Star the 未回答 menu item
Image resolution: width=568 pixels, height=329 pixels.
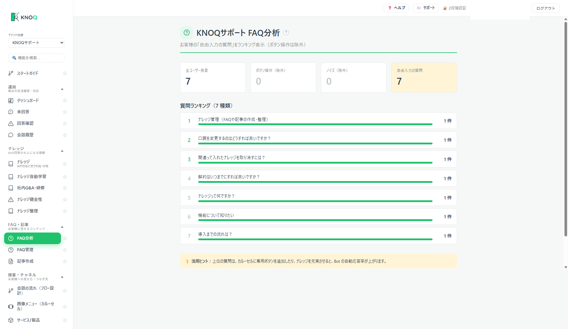65,112
